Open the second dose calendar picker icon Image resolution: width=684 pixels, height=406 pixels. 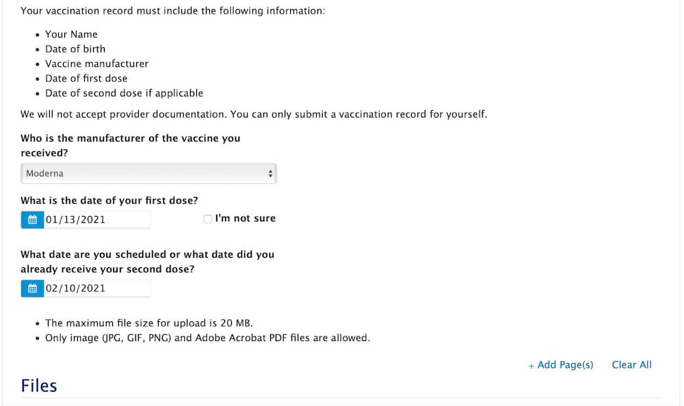(x=32, y=288)
